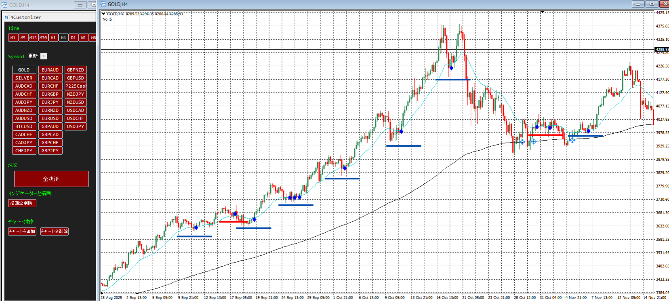669x301 pixels.
Task: Click the chart shift triangle marker at top
Action: (x=542, y=12)
